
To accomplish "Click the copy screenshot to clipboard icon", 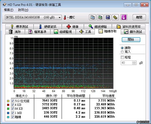I will click(x=100, y=17).
